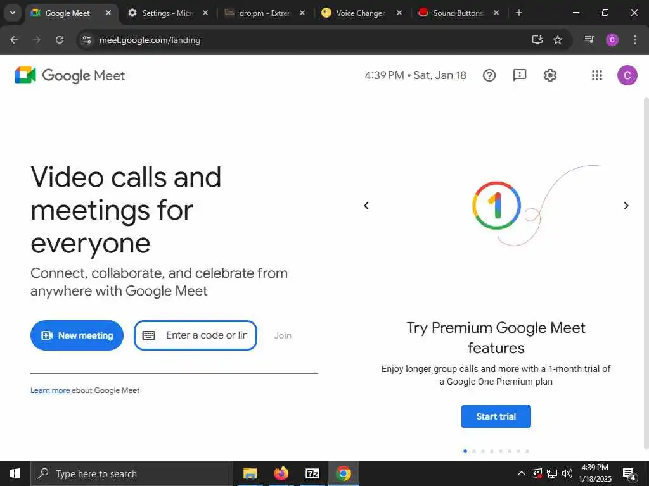The width and height of the screenshot is (649, 486).
Task: Bookmark this page with star
Action: pyautogui.click(x=558, y=40)
